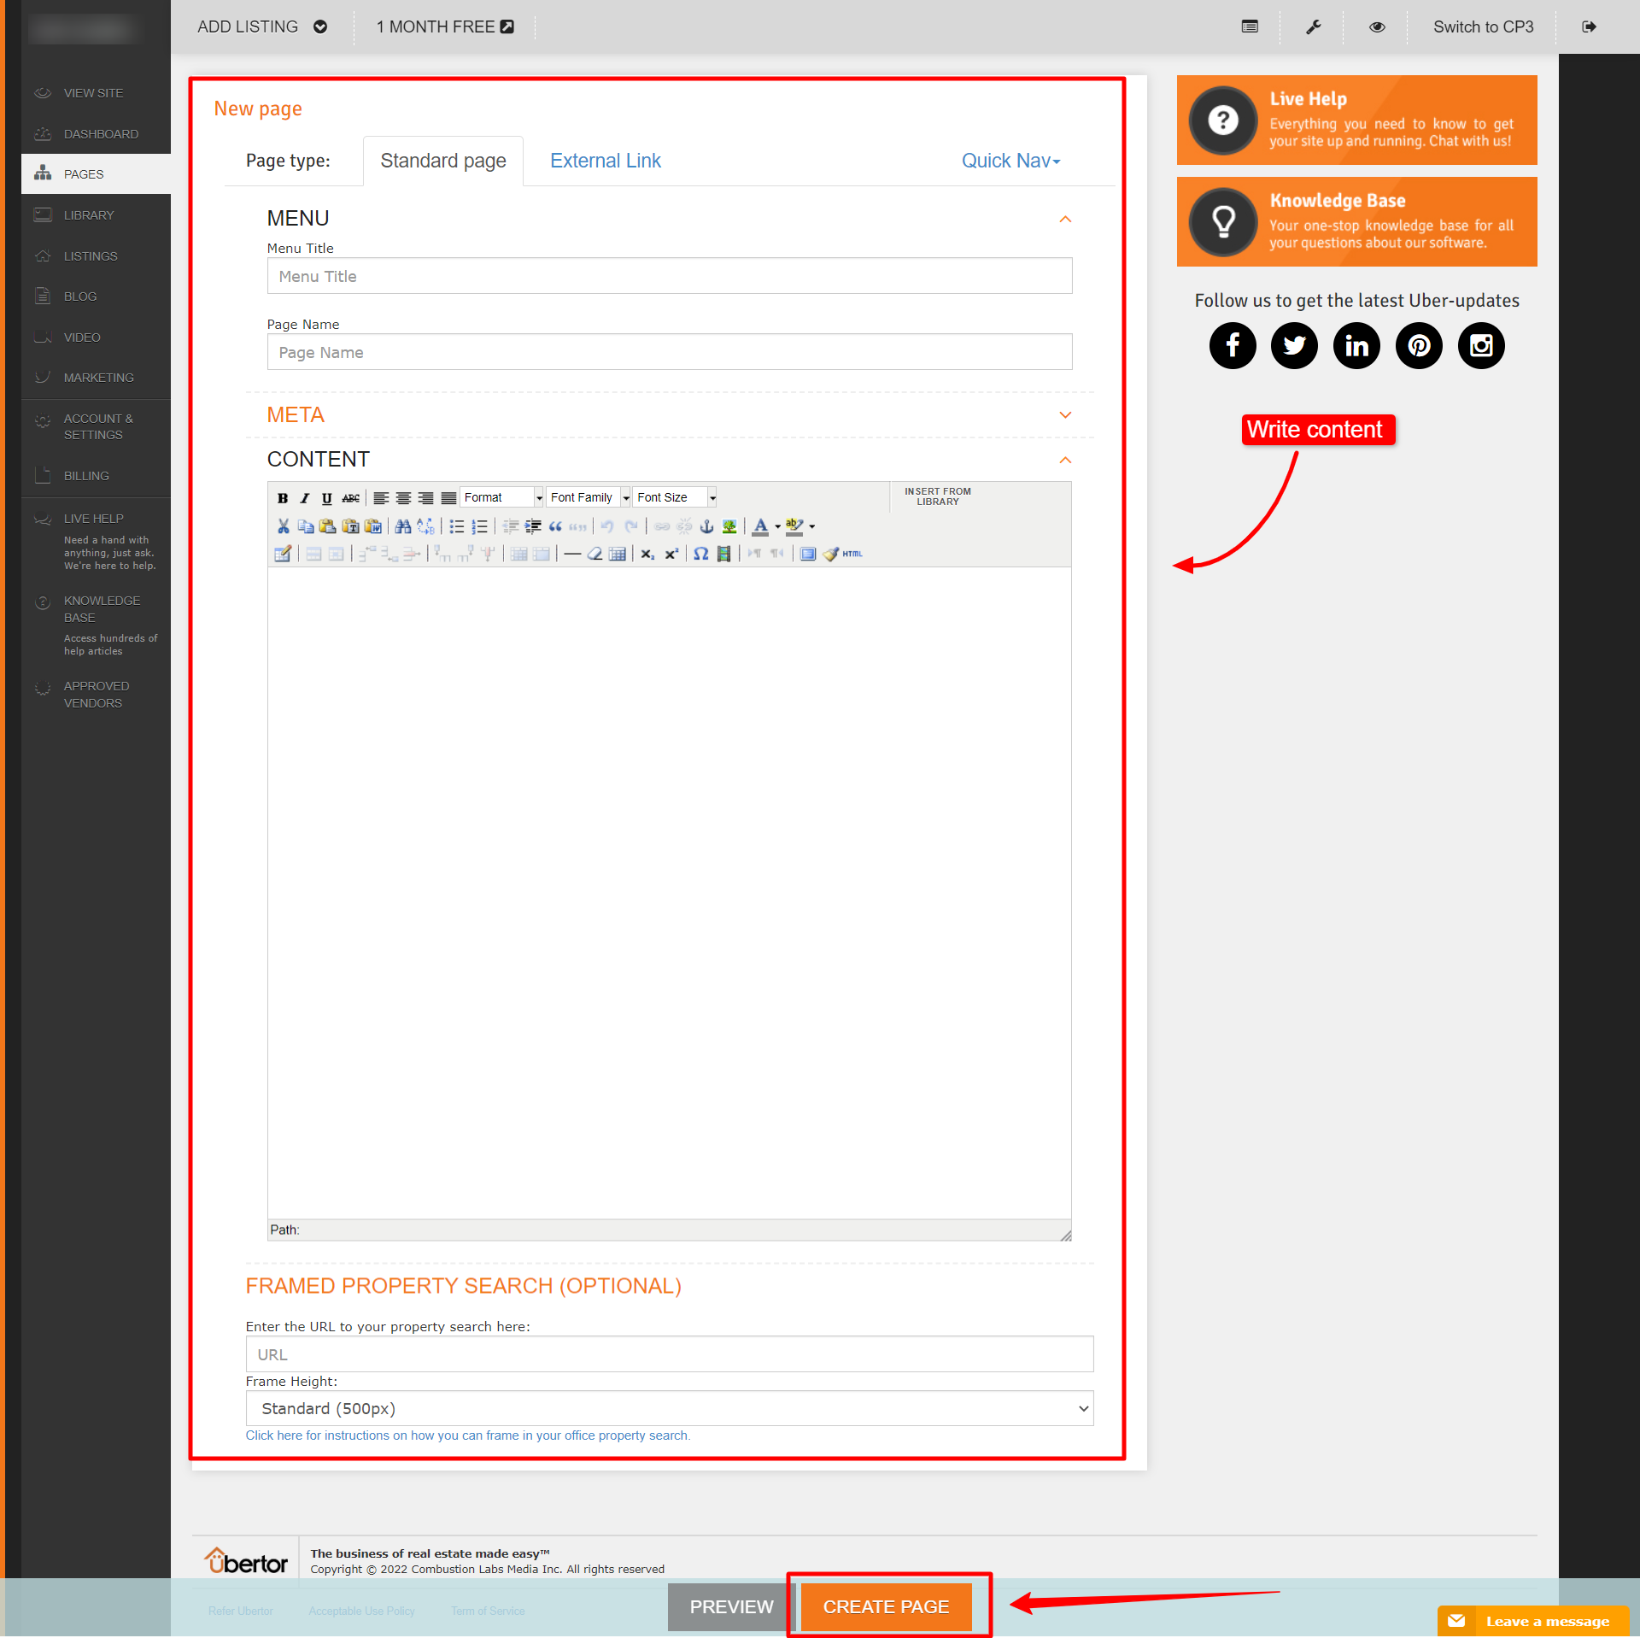This screenshot has height=1638, width=1640.
Task: Toggle bold formatting in the content editor
Action: click(282, 497)
